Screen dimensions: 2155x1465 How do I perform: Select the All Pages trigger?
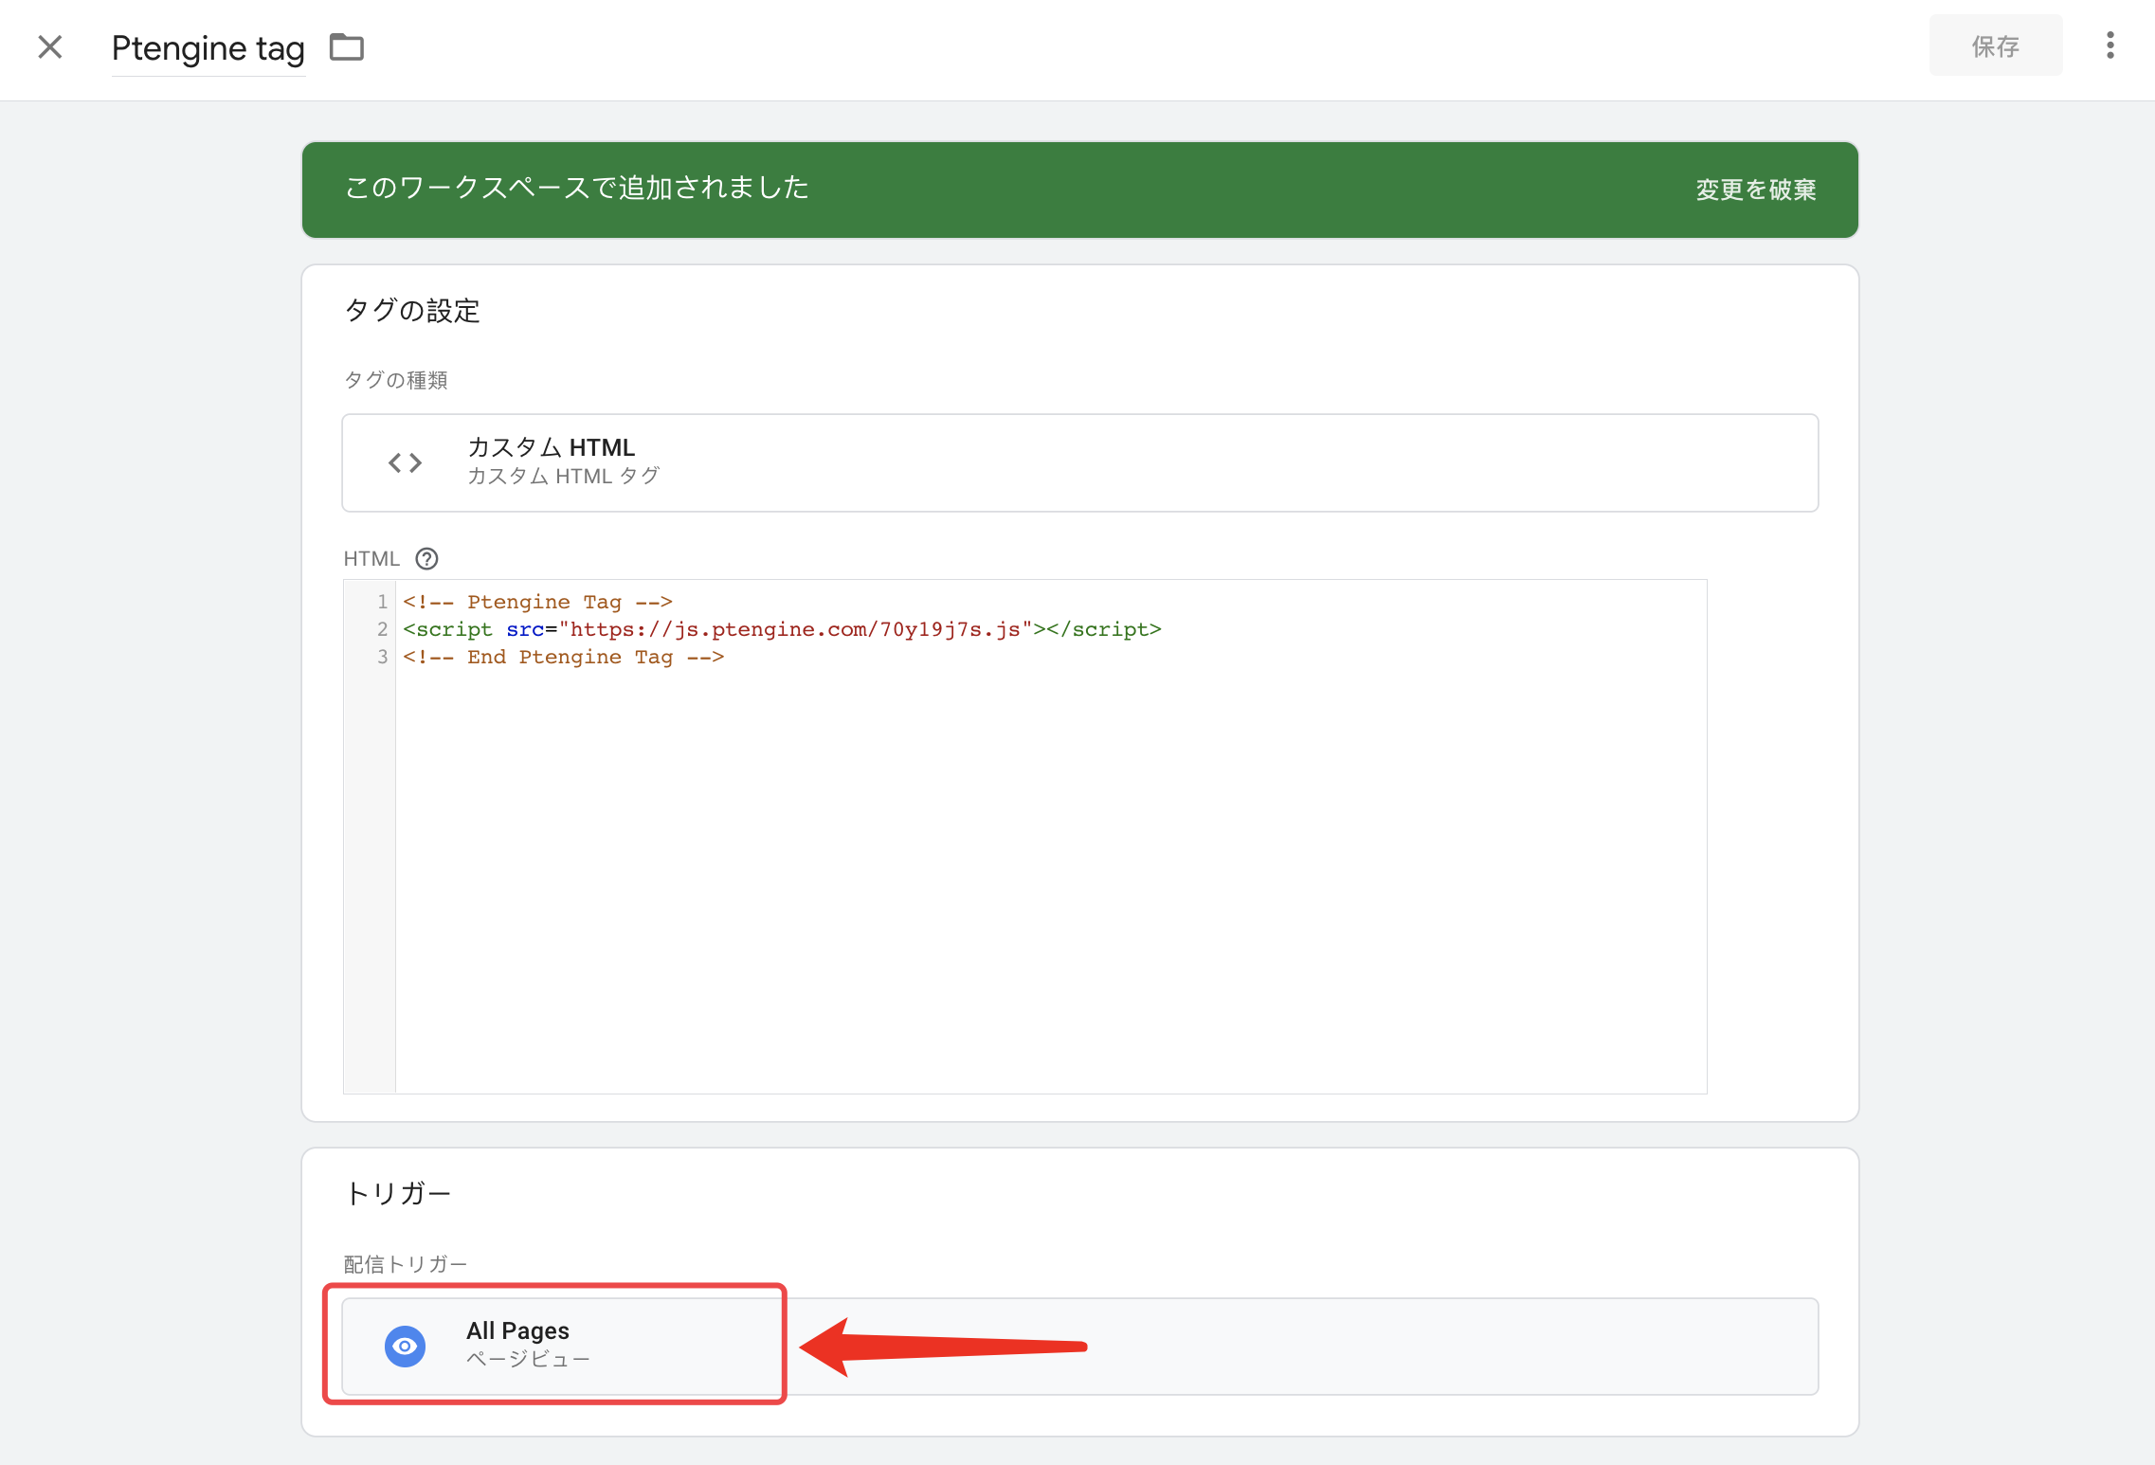tap(1079, 1346)
